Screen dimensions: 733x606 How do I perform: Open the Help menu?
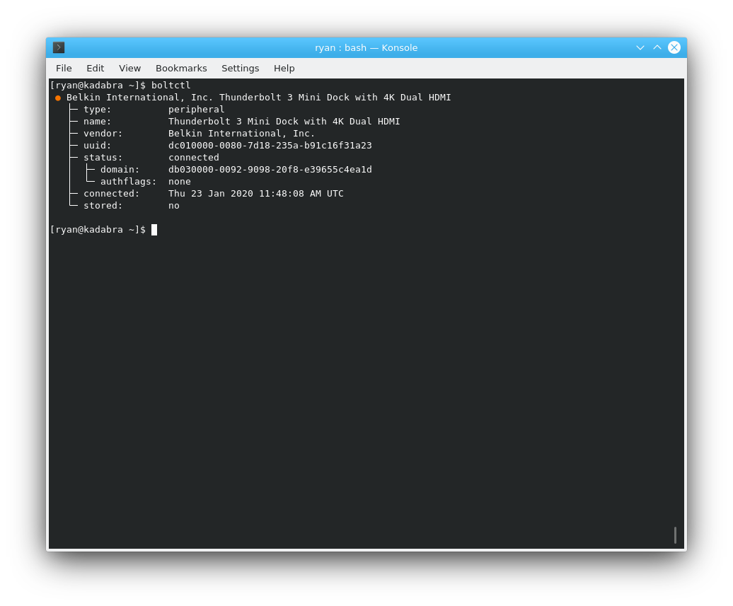tap(284, 69)
